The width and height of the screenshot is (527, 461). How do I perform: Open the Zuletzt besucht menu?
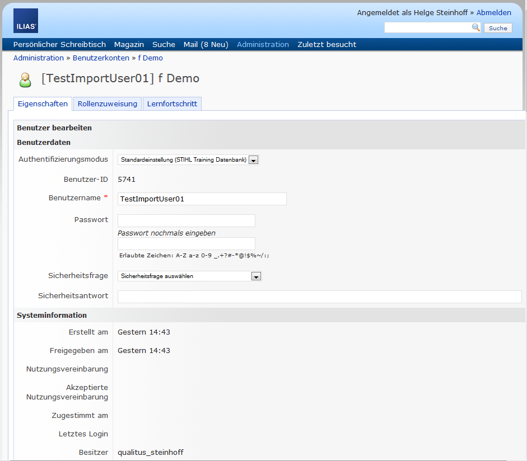pos(327,45)
